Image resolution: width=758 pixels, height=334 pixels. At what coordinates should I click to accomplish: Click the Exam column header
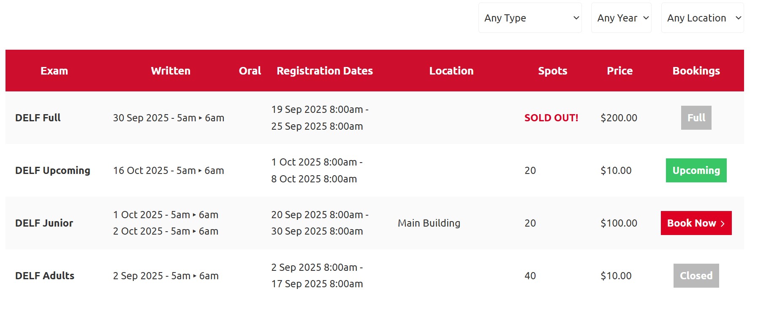[54, 71]
